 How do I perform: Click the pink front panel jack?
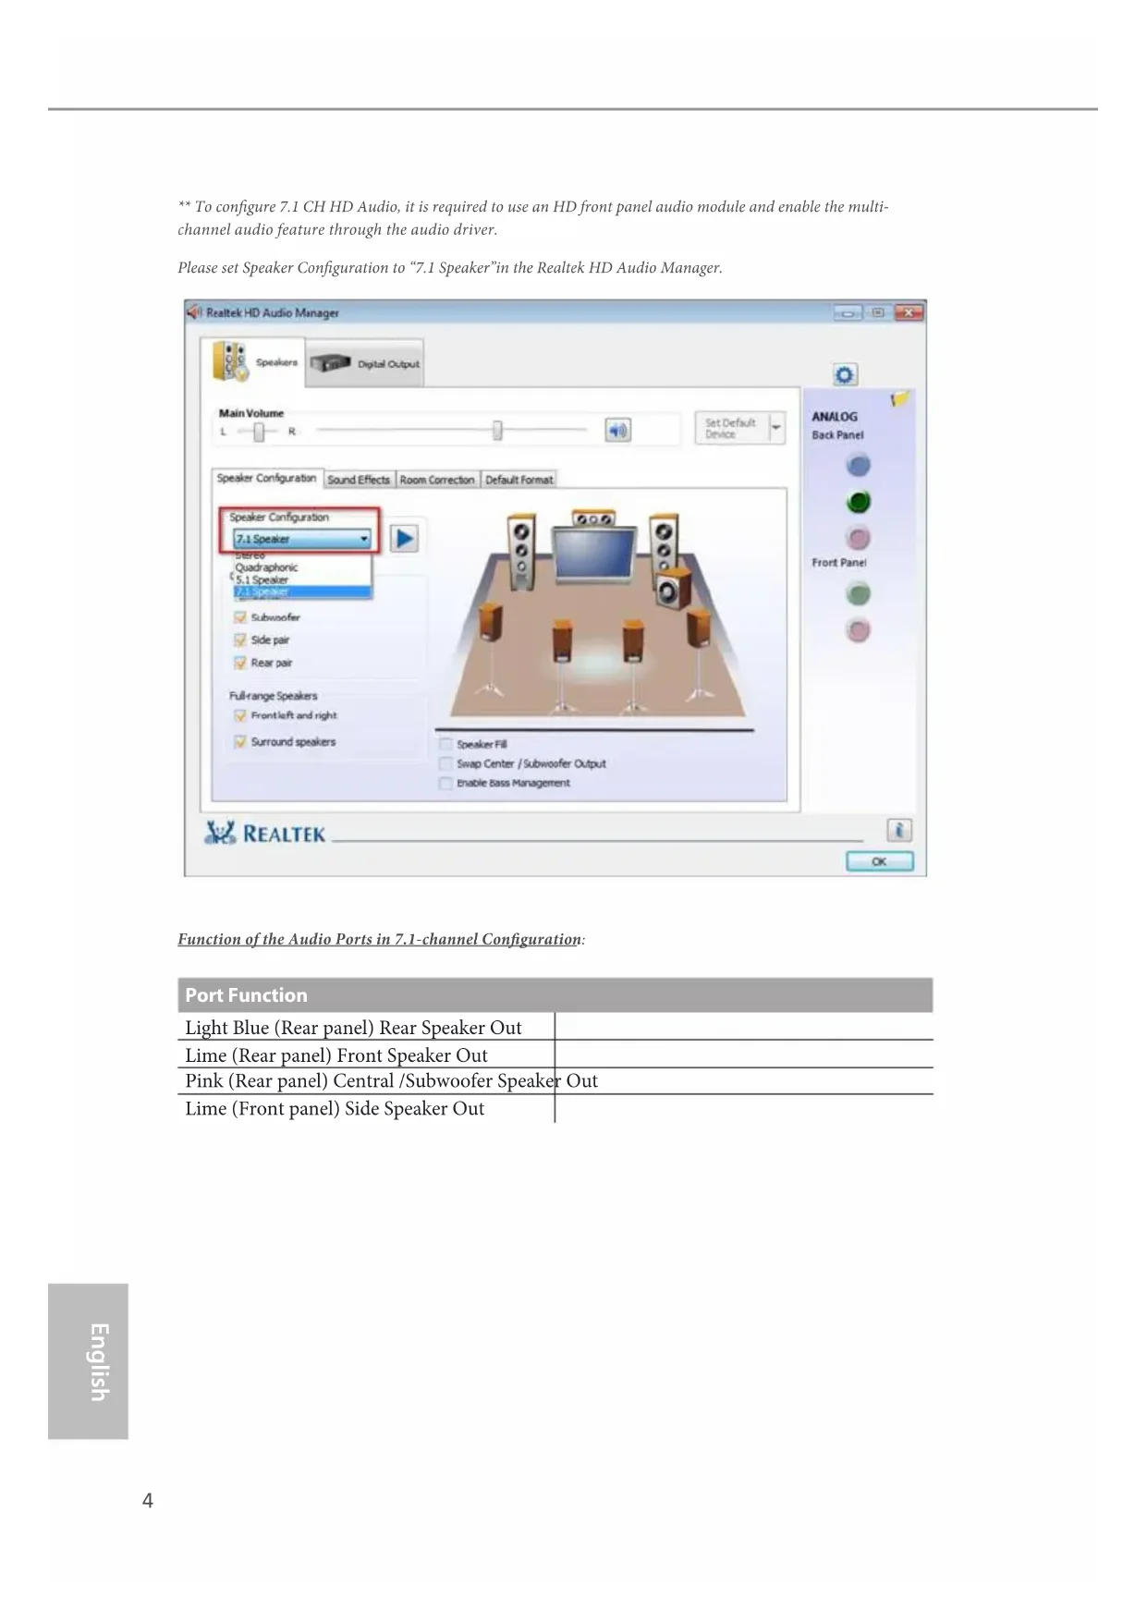pos(859,630)
